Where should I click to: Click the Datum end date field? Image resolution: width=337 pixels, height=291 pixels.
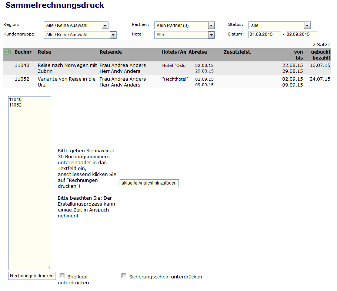point(301,34)
